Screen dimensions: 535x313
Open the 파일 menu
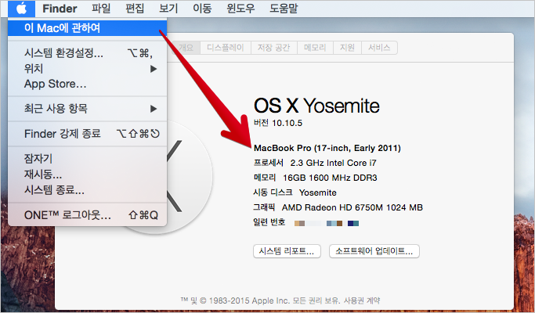[x=101, y=9]
